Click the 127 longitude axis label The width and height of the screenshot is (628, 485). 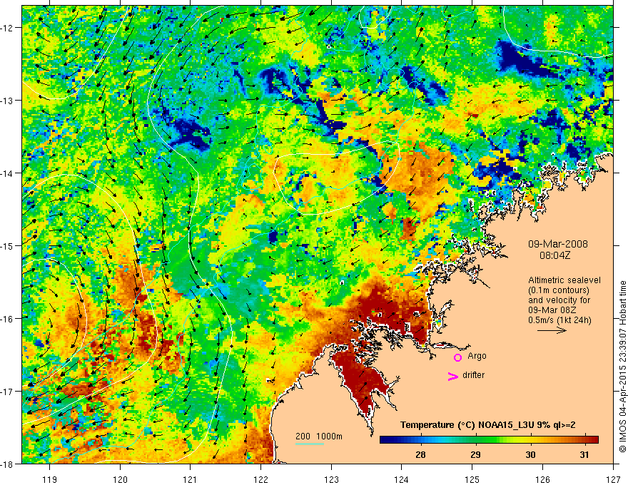coord(613,480)
